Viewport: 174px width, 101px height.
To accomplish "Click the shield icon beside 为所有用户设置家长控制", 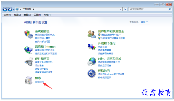I will [x=99, y=38].
